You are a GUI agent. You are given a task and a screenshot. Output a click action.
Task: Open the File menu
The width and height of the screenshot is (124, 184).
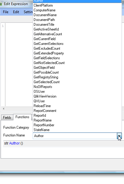(6, 12)
